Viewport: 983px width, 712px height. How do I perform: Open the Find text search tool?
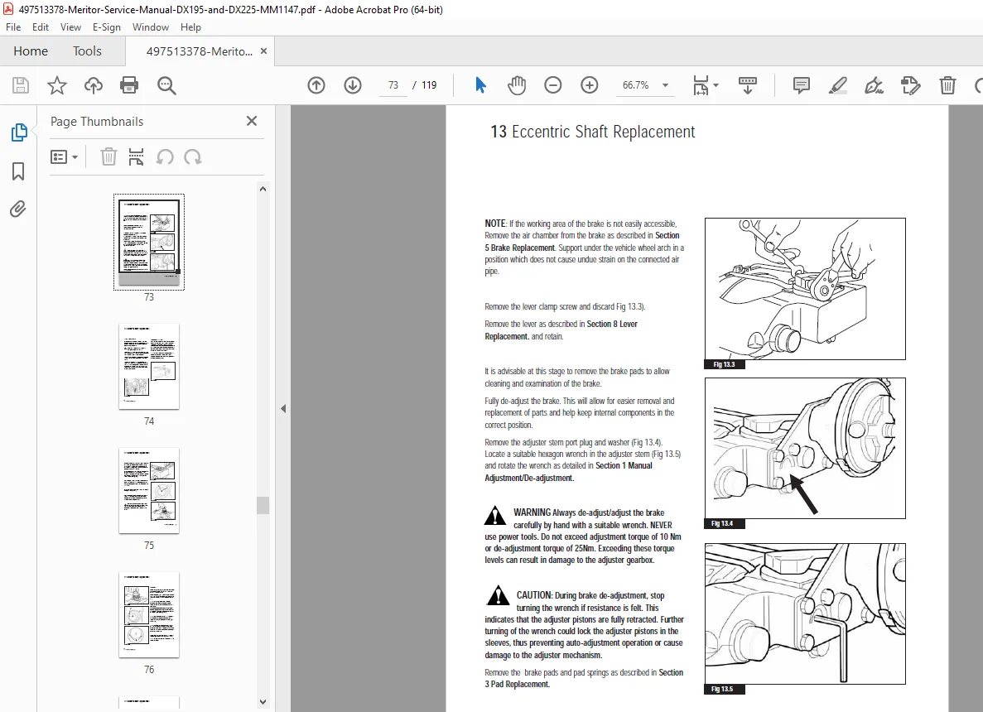click(x=166, y=85)
